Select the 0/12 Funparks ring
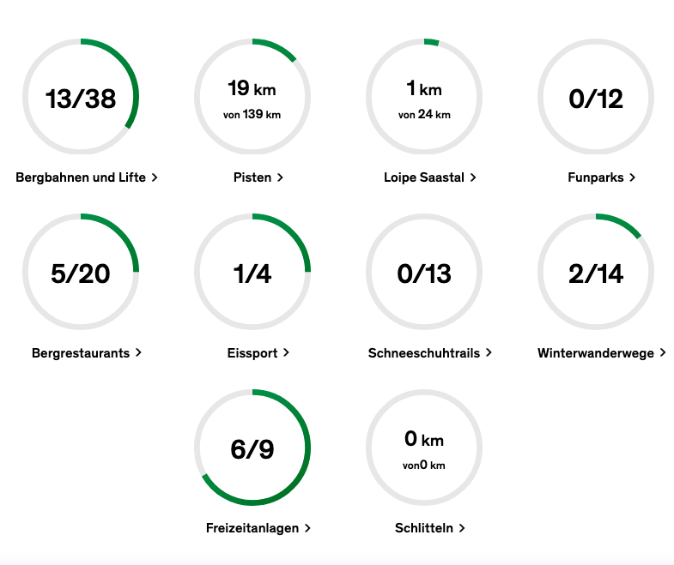 (x=596, y=97)
